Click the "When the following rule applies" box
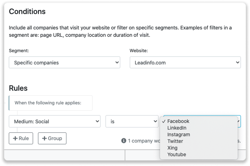Screen dimensions: 250x166 (50, 103)
